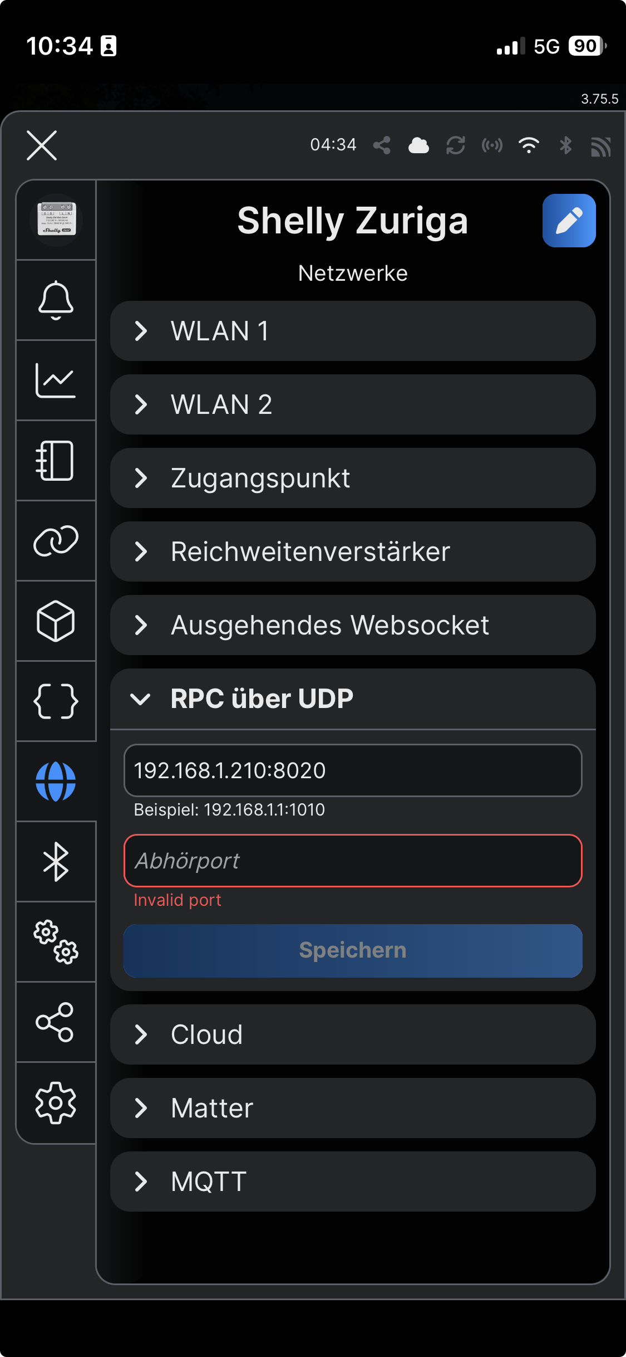The height and width of the screenshot is (1357, 626).
Task: Focus the Abhörport input field
Action: [x=353, y=861]
